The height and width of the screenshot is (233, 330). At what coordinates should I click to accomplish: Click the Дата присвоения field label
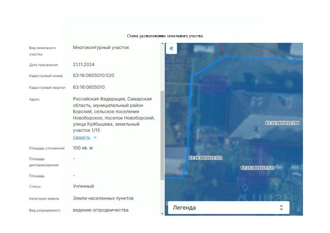click(43, 65)
